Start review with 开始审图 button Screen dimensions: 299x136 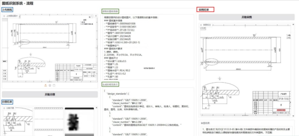pos(246,17)
